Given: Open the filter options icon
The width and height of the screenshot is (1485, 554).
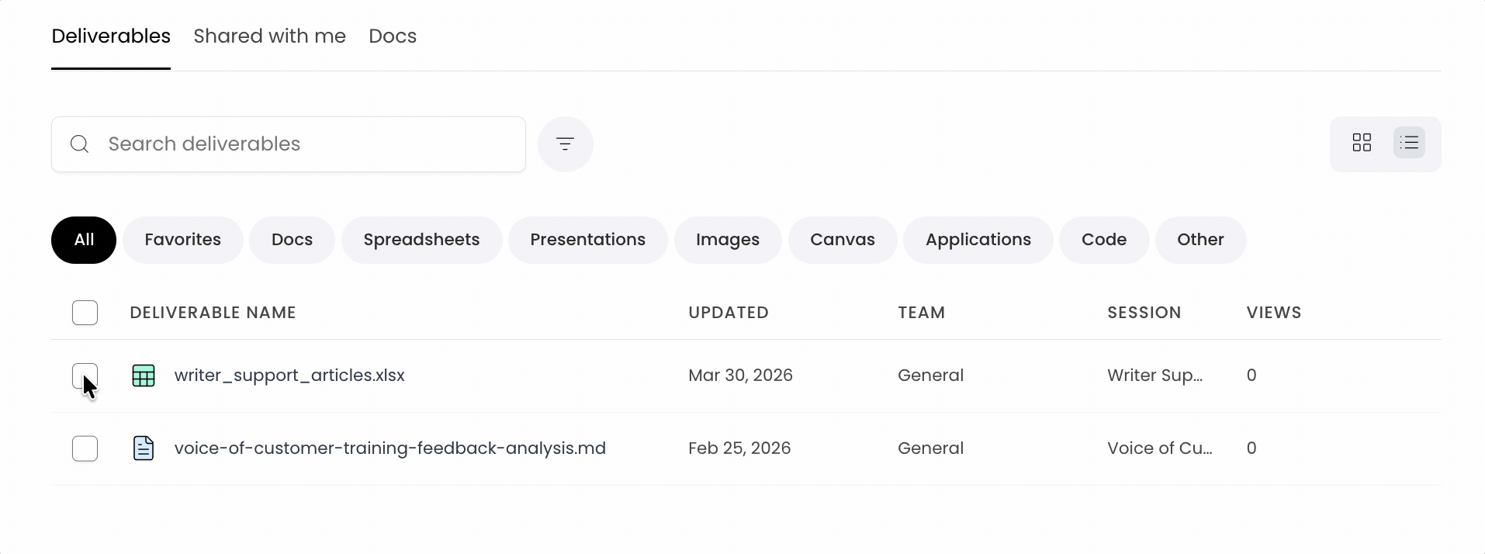Looking at the screenshot, I should pos(565,144).
